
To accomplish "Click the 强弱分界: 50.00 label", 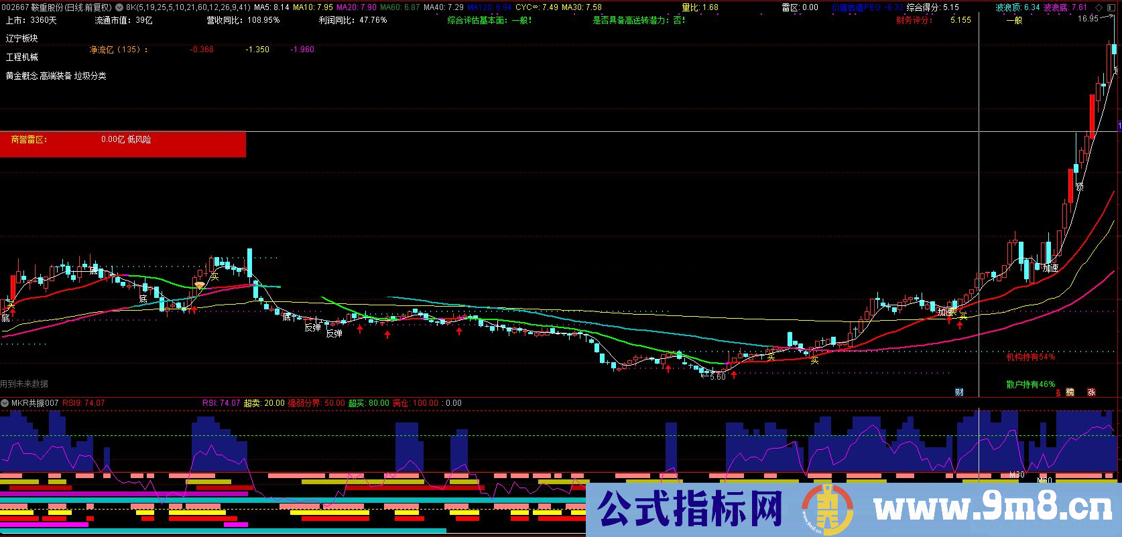I will (x=316, y=403).
